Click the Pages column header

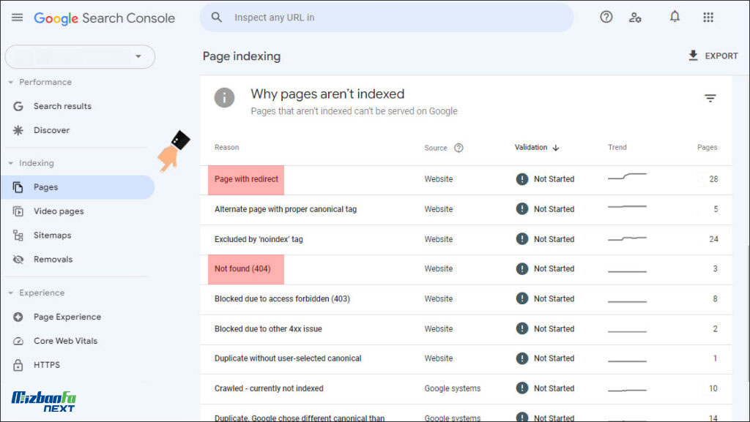pyautogui.click(x=707, y=148)
